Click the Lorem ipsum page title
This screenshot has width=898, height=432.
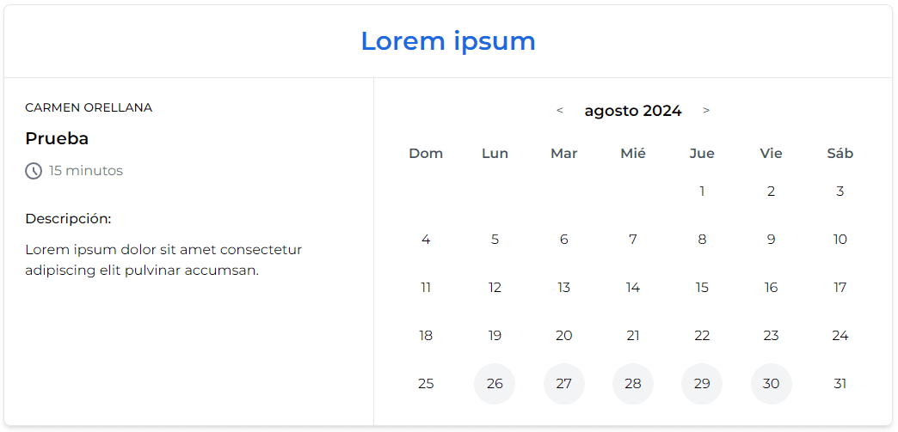pos(448,40)
